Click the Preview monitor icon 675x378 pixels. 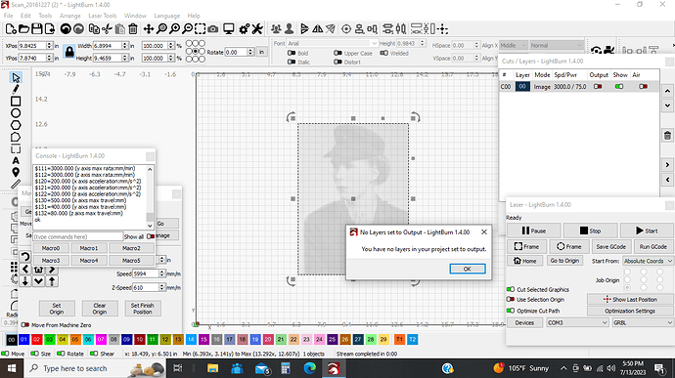[x=229, y=29]
